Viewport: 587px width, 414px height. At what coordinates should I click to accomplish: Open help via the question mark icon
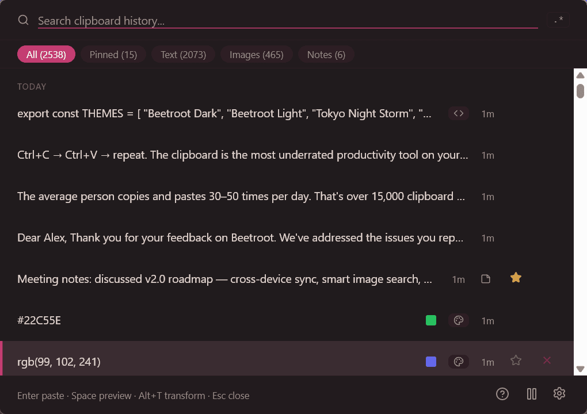coord(502,394)
